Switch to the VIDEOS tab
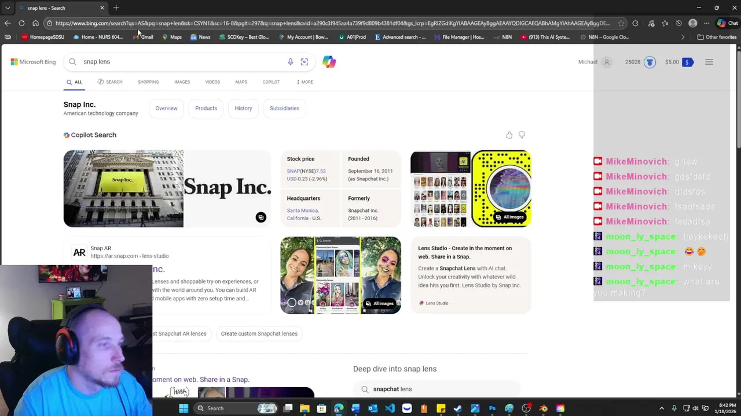Screen dimensions: 741x416 pyautogui.click(x=212, y=82)
